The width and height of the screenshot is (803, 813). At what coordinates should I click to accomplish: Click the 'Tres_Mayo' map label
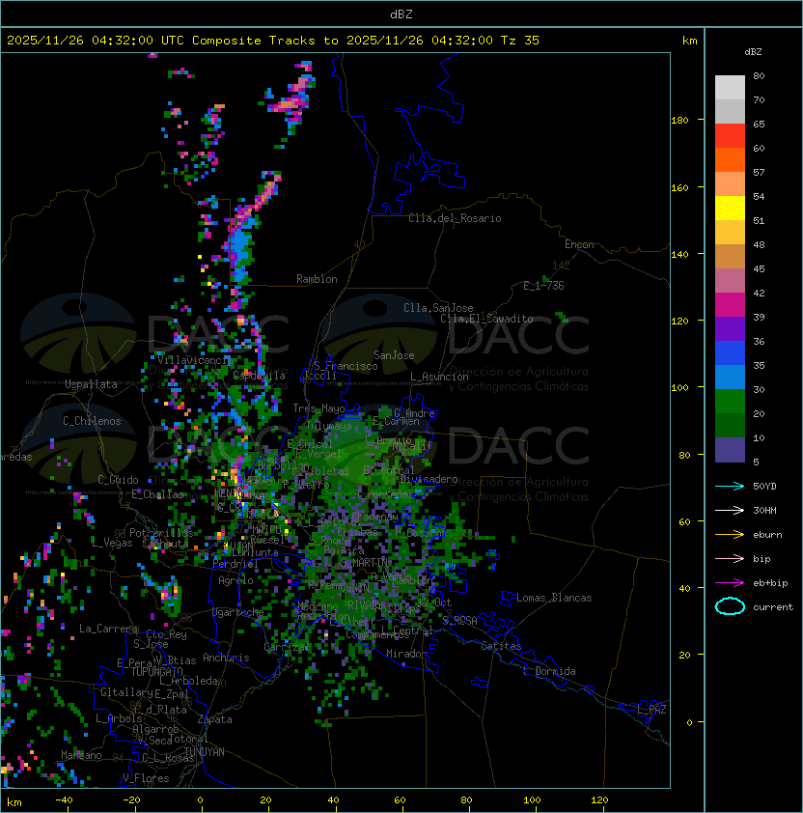(x=318, y=408)
